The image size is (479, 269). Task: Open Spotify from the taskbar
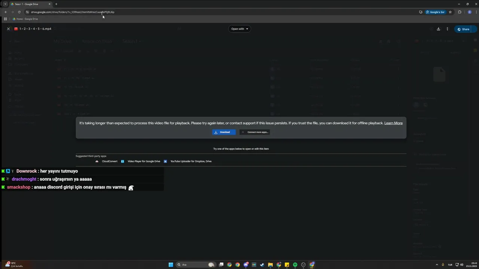(x=295, y=265)
